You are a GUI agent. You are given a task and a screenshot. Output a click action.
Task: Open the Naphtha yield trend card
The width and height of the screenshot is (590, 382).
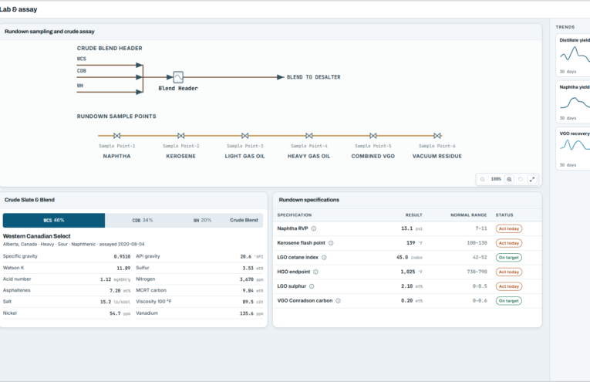pos(573,102)
